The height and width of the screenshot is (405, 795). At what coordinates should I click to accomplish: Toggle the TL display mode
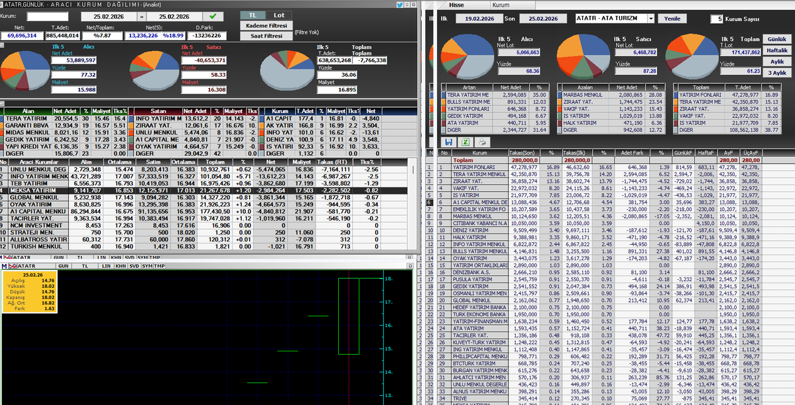[x=252, y=15]
